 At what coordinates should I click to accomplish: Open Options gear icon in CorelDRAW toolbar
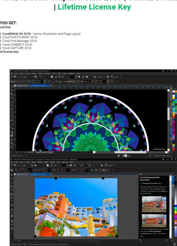(x=108, y=77)
